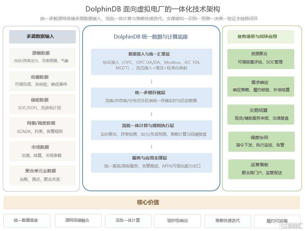Viewport: 305px width, 231px height.
Task: Click the text "可调负荷、充电桩、响应事件"
Action: pyautogui.click(x=41, y=84)
